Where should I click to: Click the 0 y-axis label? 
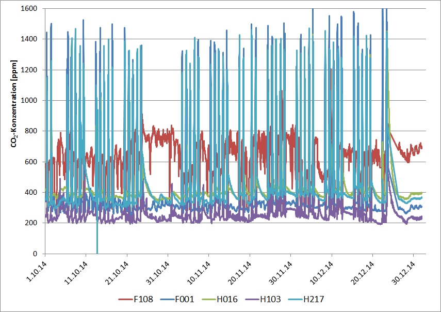(x=35, y=254)
